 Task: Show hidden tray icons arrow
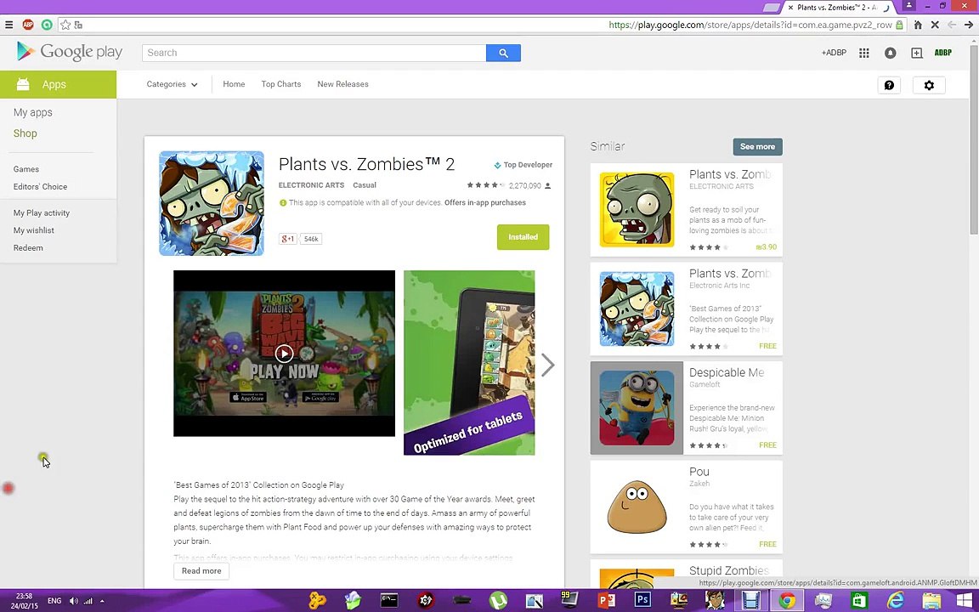click(102, 601)
